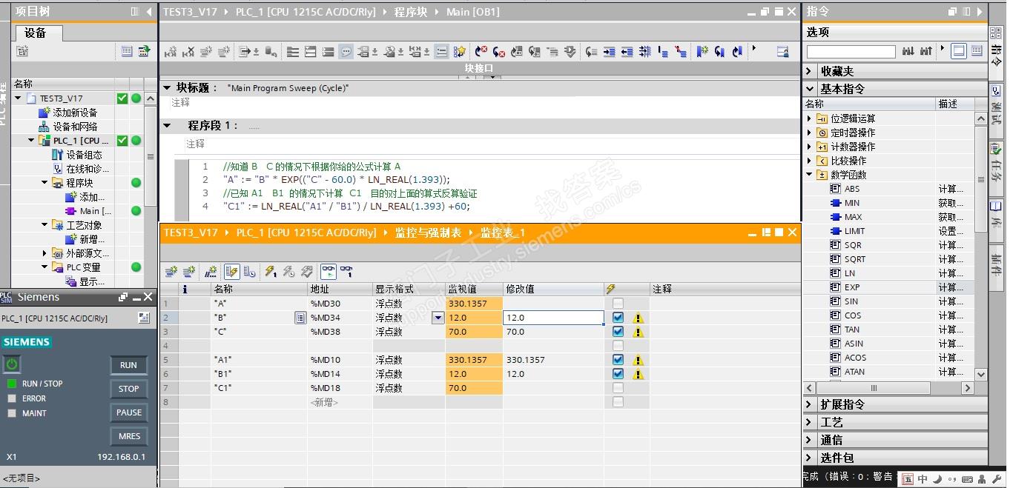Expand the Timer operations folder
Screen dimensions: 1013x488
809,133
